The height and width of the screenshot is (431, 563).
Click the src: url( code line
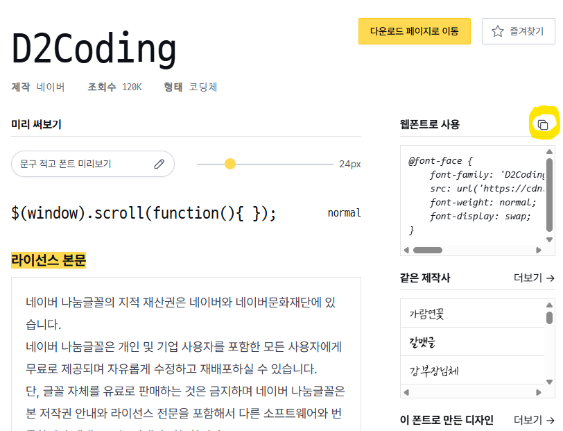pyautogui.click(x=487, y=188)
